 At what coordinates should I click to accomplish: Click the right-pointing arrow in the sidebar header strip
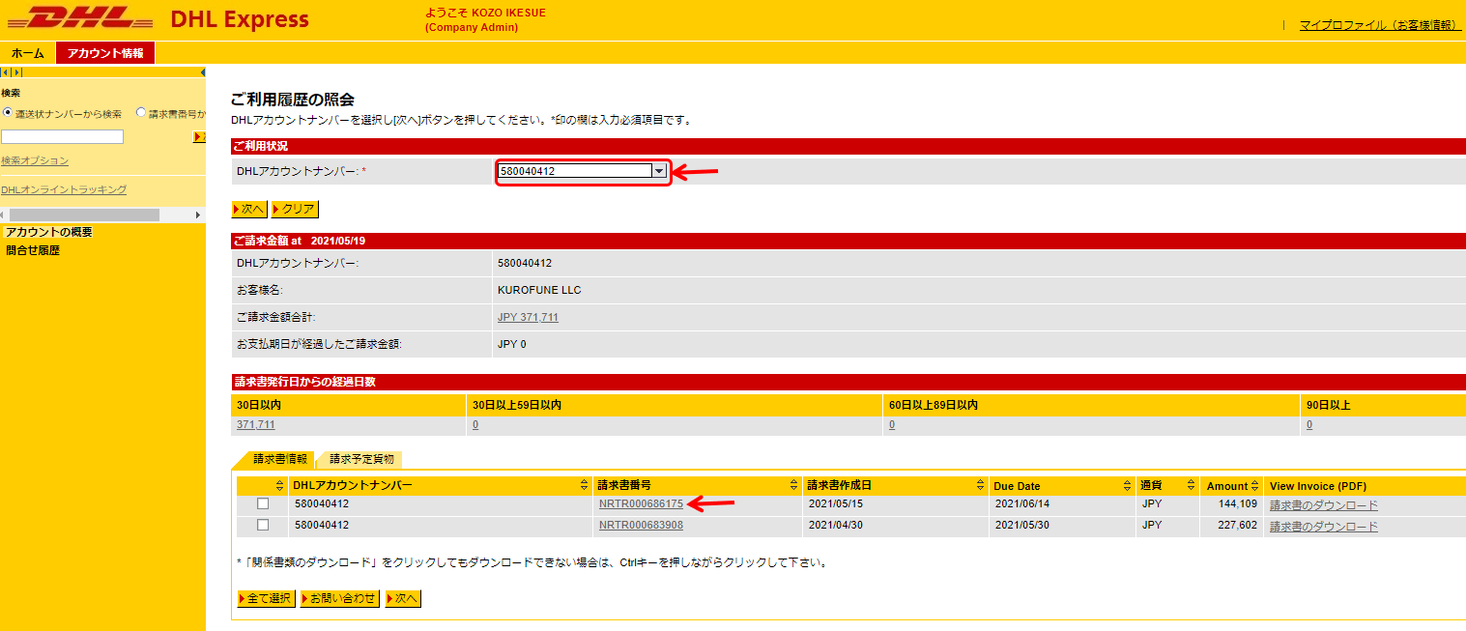[x=18, y=72]
